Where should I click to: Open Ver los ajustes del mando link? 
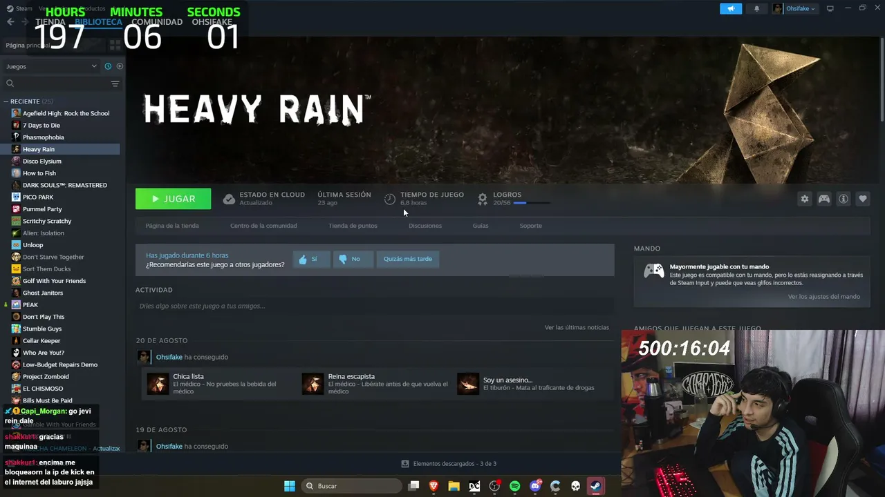(824, 297)
